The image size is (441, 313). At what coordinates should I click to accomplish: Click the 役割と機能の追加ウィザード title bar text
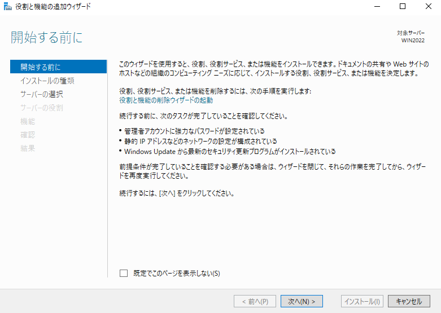(54, 7)
